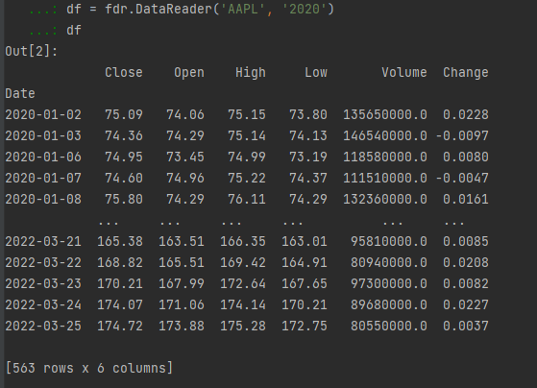Click the Close value 168.82
The image size is (537, 388).
(x=120, y=262)
